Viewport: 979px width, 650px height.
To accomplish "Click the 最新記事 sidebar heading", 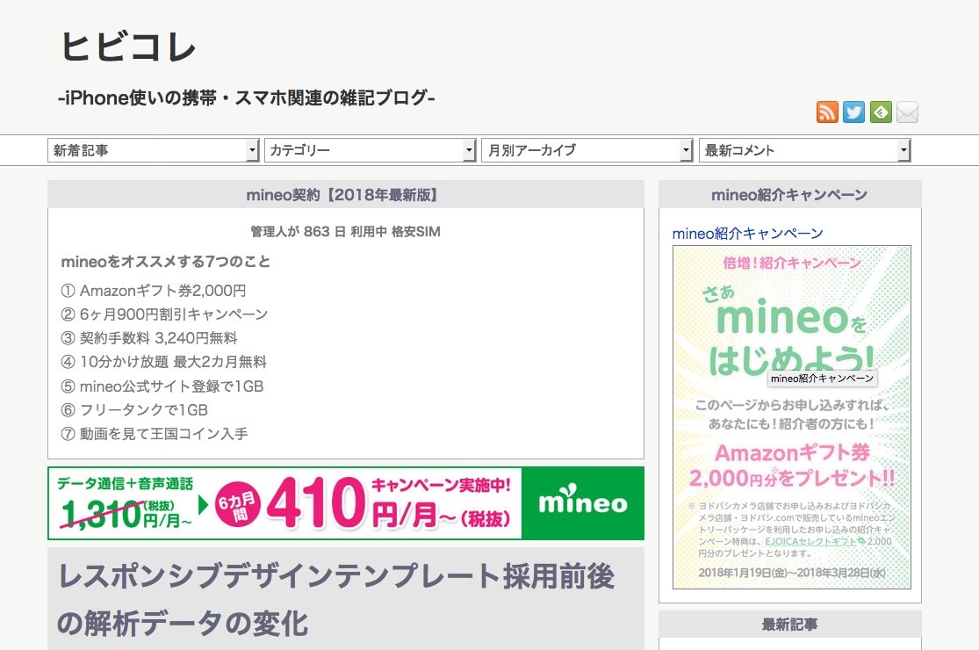I will [790, 625].
